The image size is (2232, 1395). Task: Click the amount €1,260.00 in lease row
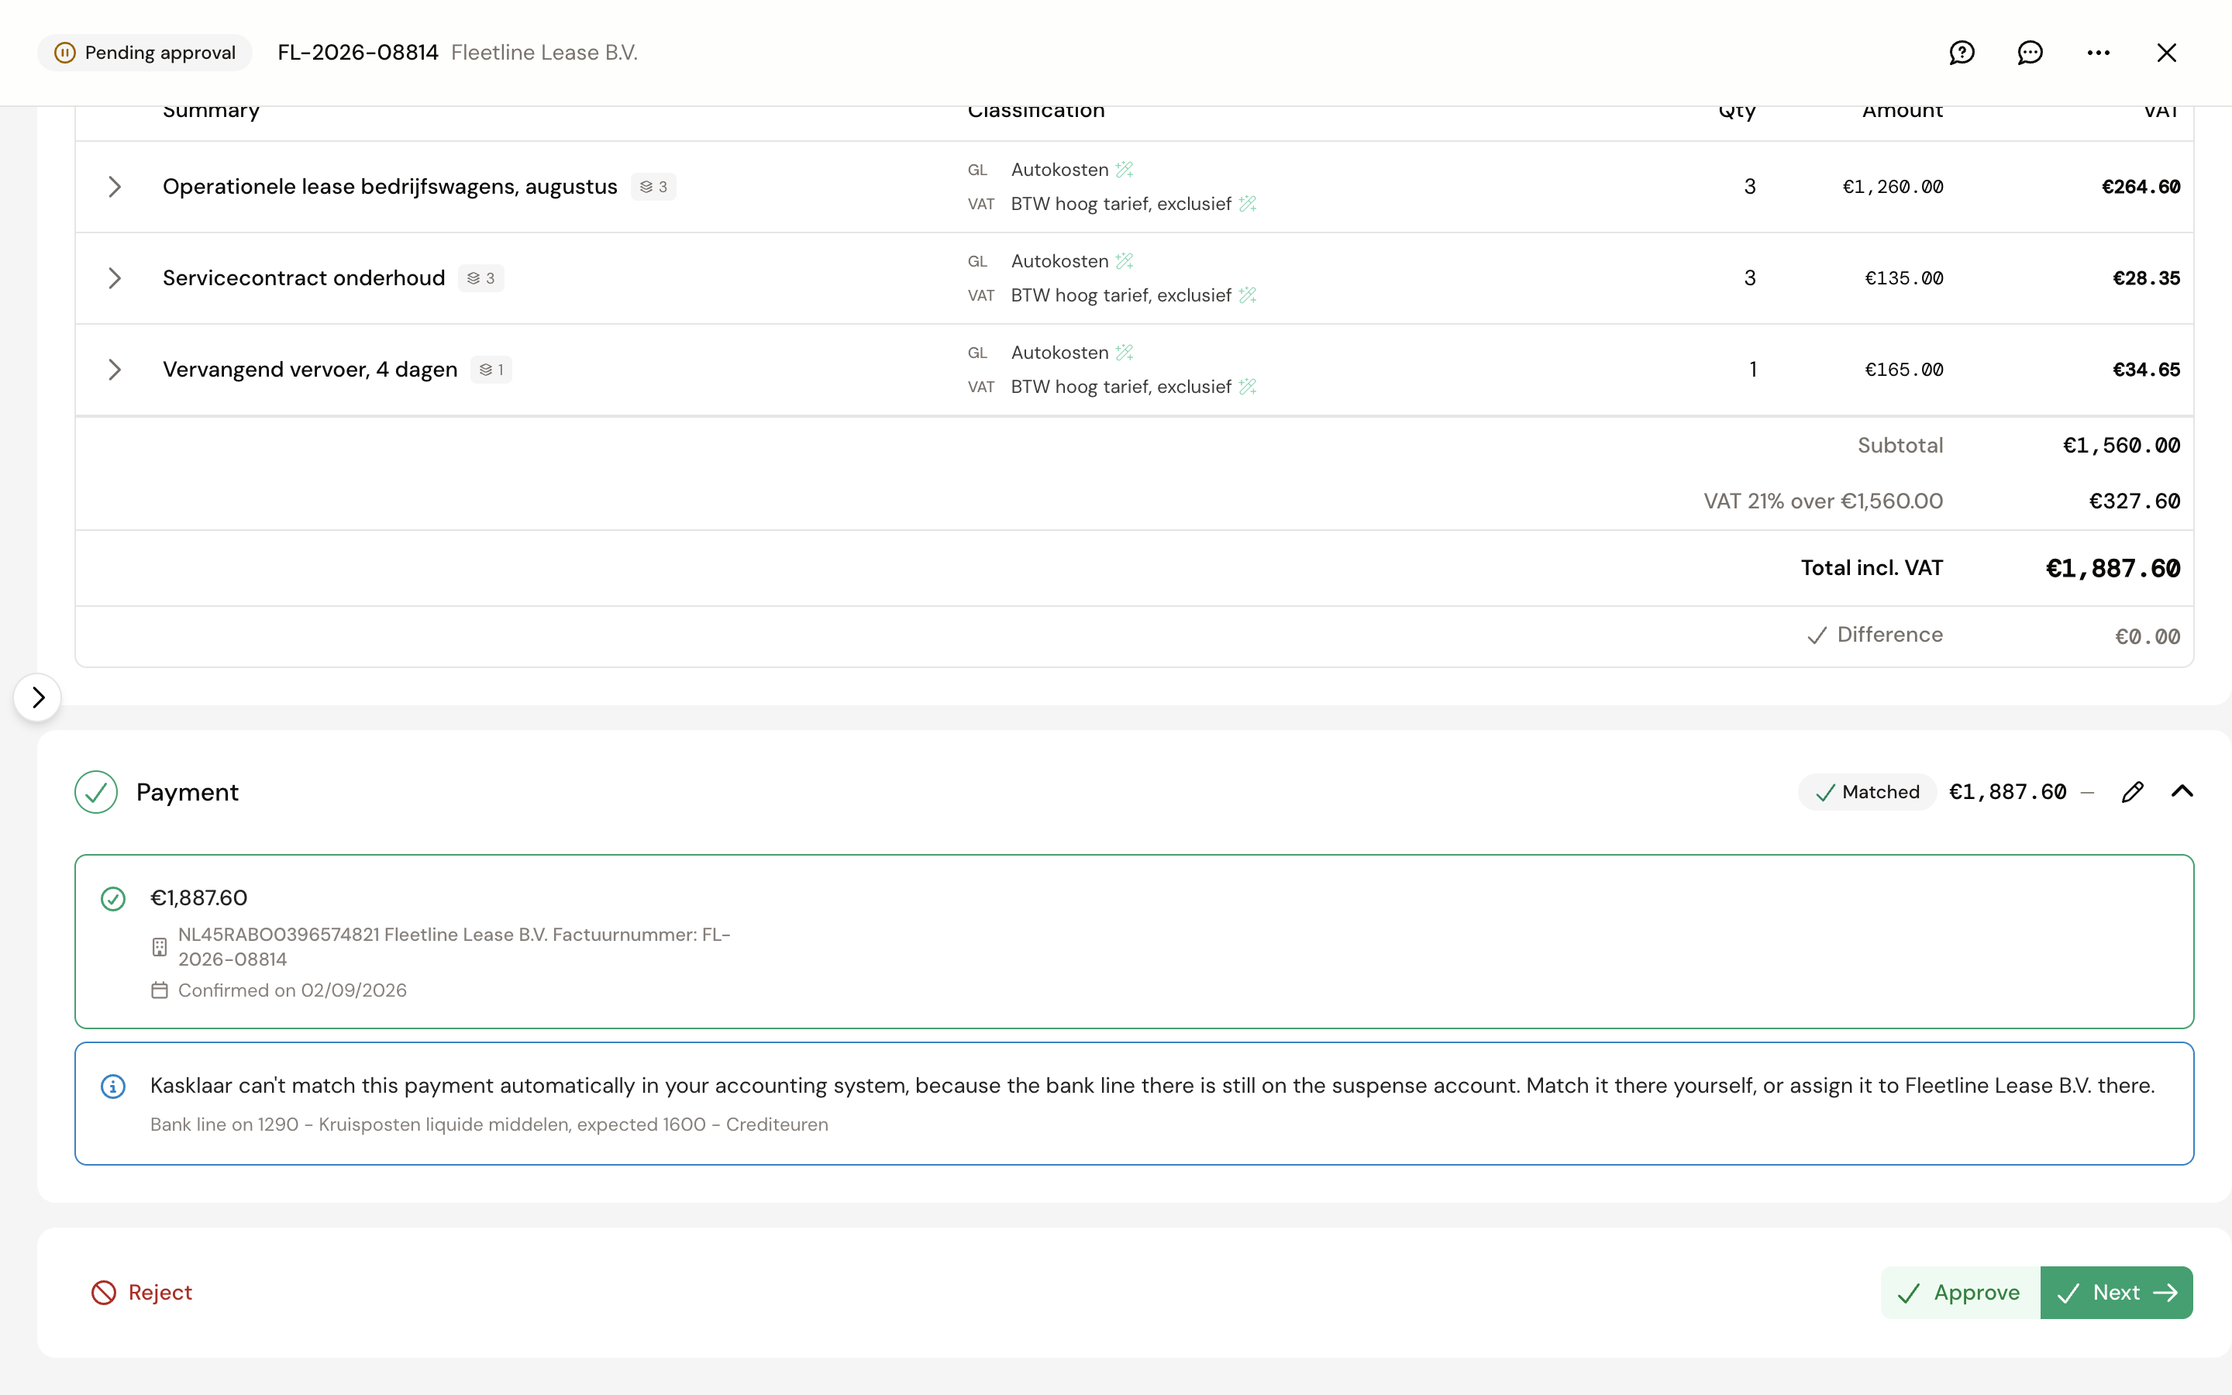1893,186
